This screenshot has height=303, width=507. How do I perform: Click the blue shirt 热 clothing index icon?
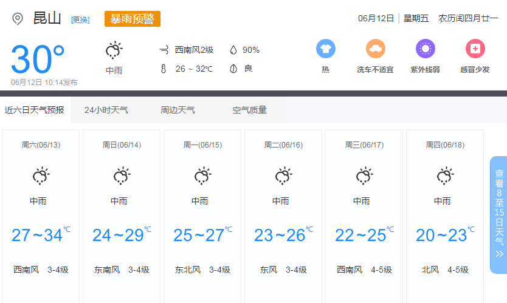(x=325, y=49)
